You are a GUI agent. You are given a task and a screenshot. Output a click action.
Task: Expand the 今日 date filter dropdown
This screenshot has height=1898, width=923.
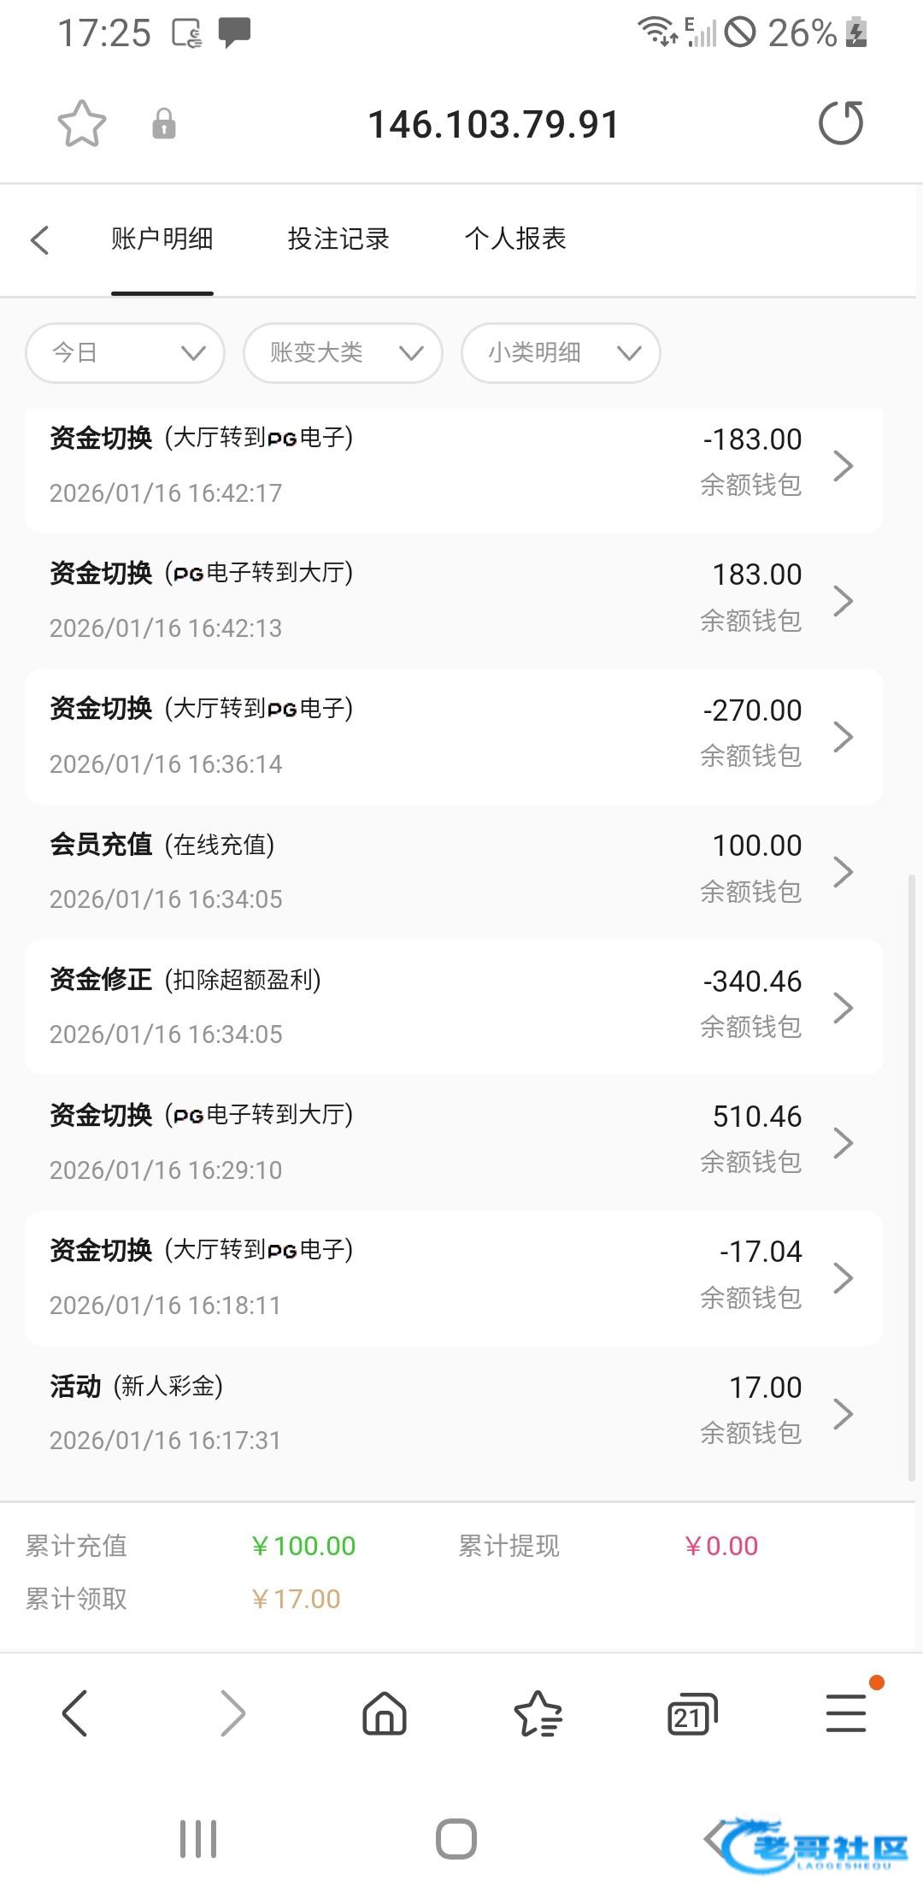click(x=126, y=352)
